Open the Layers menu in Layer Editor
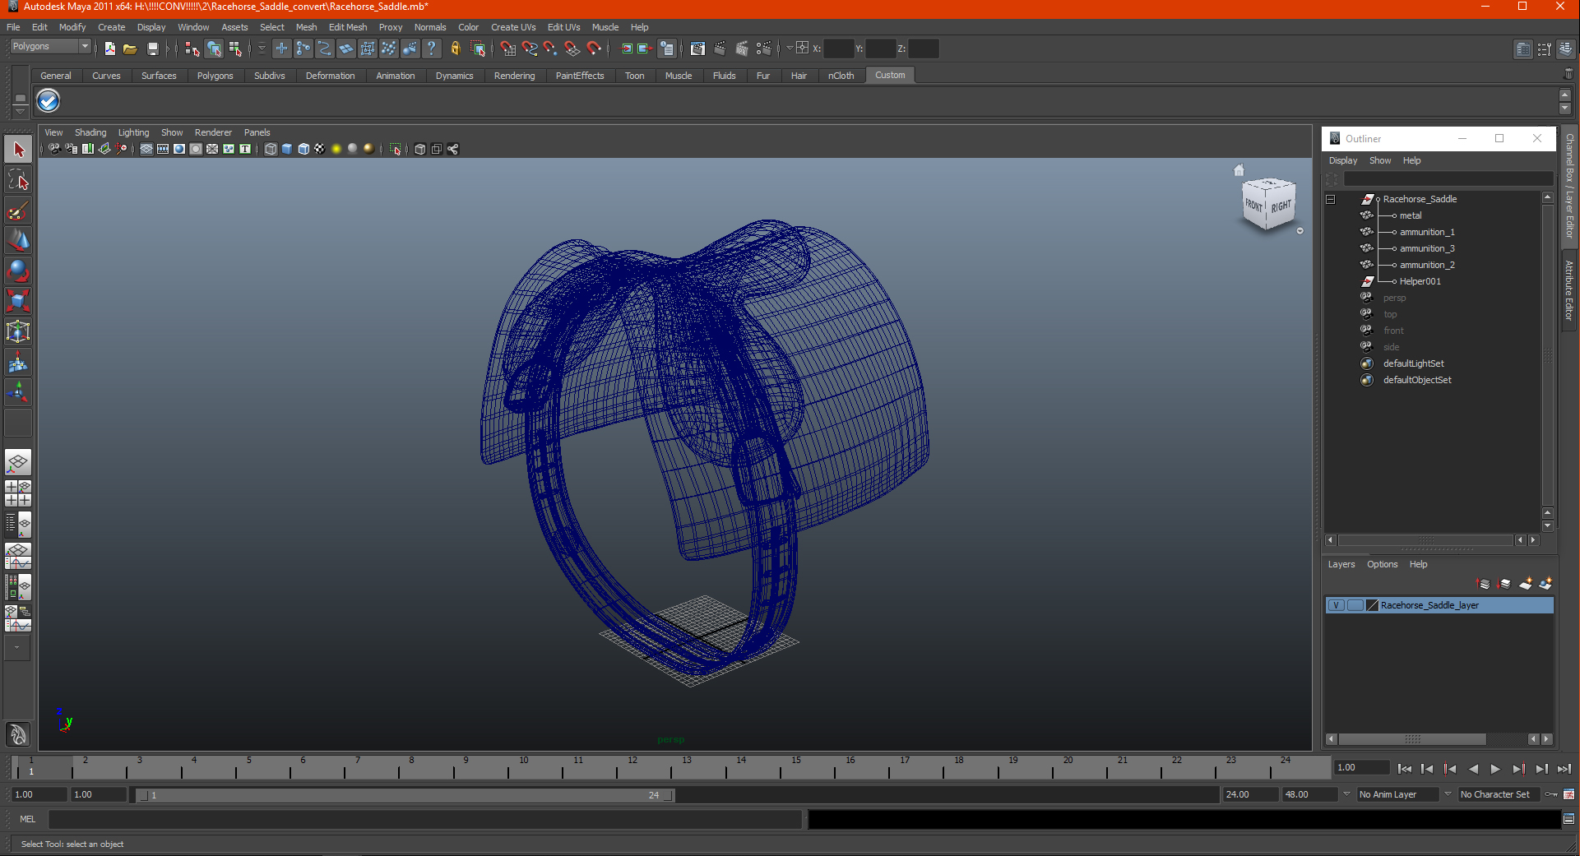The height and width of the screenshot is (856, 1580). [x=1341, y=564]
